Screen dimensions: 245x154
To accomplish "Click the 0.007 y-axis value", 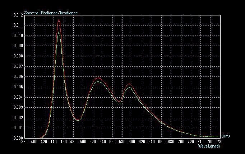I will pyautogui.click(x=18, y=66).
